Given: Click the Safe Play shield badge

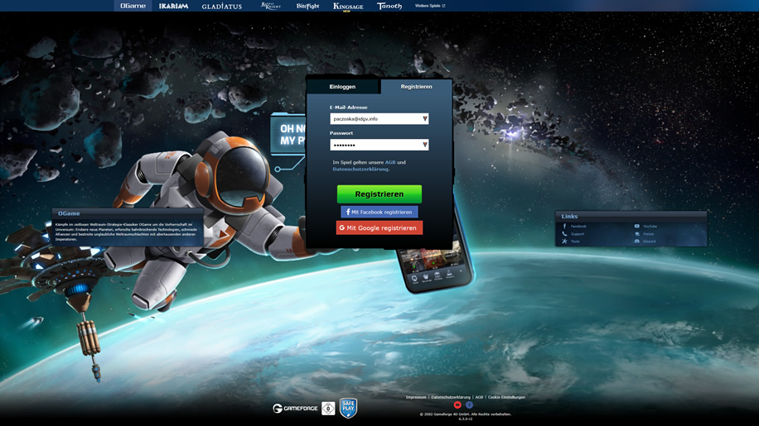Looking at the screenshot, I should pyautogui.click(x=348, y=408).
